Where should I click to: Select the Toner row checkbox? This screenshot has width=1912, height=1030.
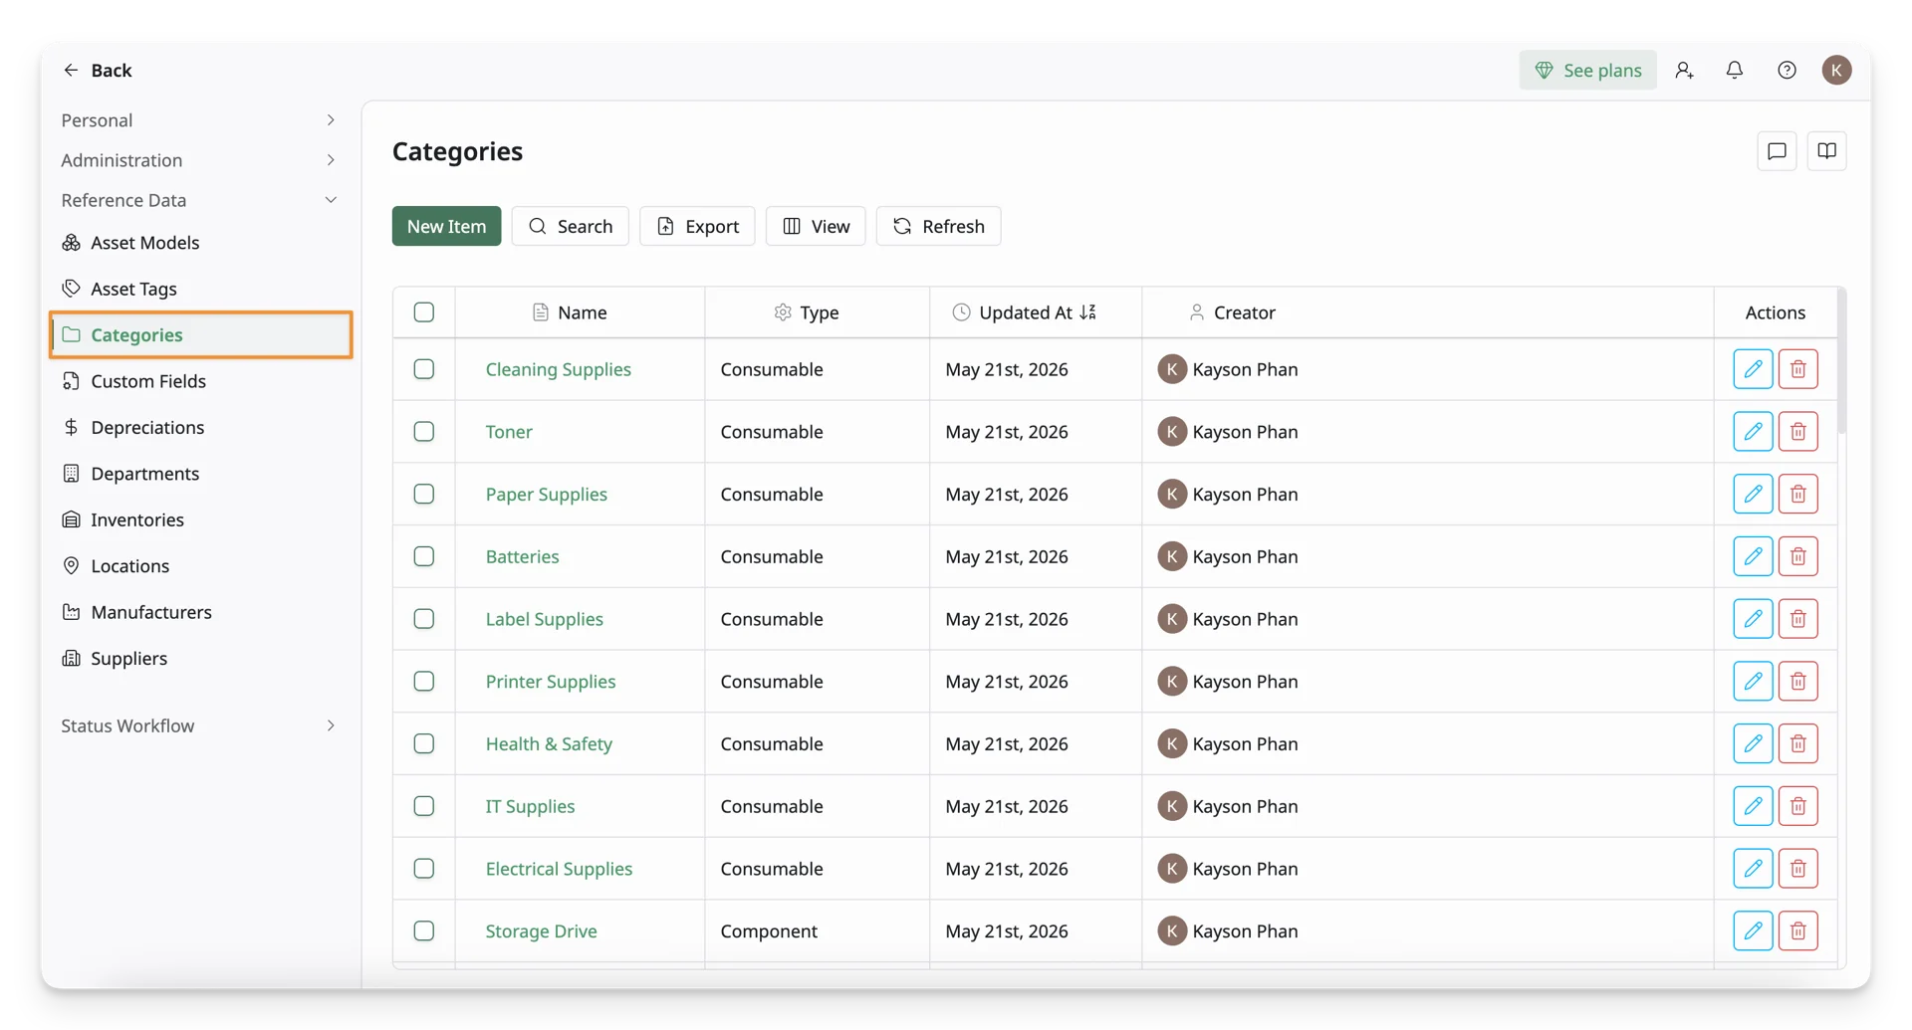(x=424, y=432)
